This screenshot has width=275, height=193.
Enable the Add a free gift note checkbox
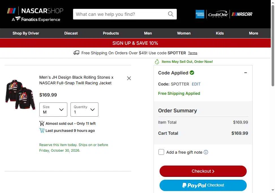(161, 152)
